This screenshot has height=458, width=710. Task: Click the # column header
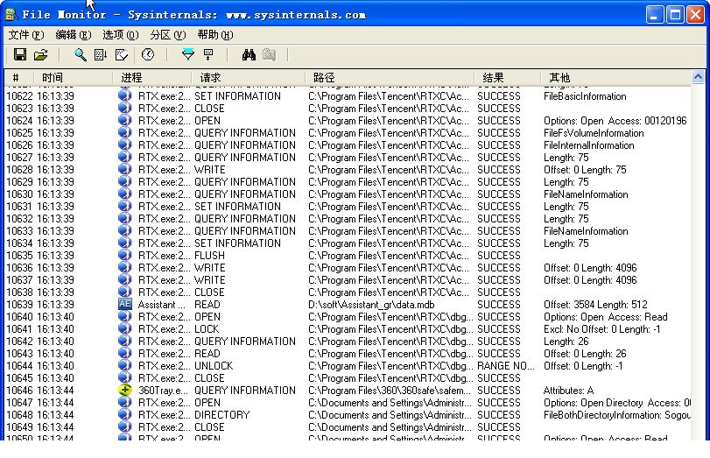tap(19, 77)
